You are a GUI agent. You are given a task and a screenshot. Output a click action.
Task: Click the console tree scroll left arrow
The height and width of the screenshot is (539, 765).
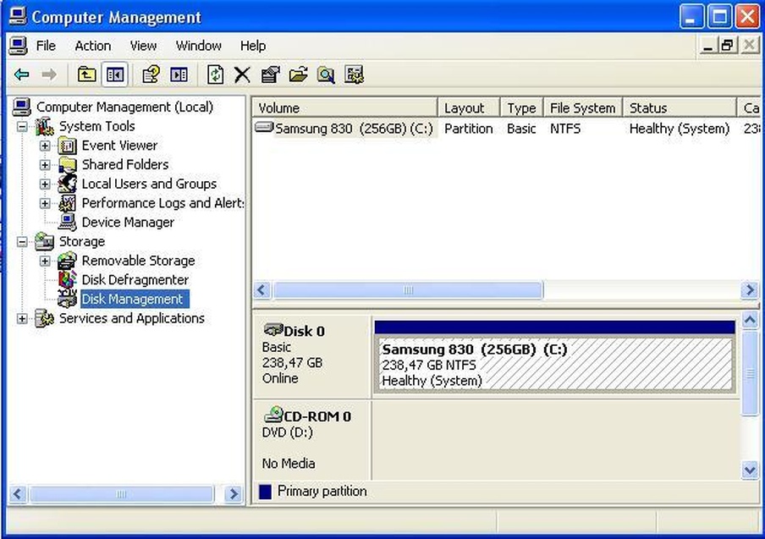point(18,494)
